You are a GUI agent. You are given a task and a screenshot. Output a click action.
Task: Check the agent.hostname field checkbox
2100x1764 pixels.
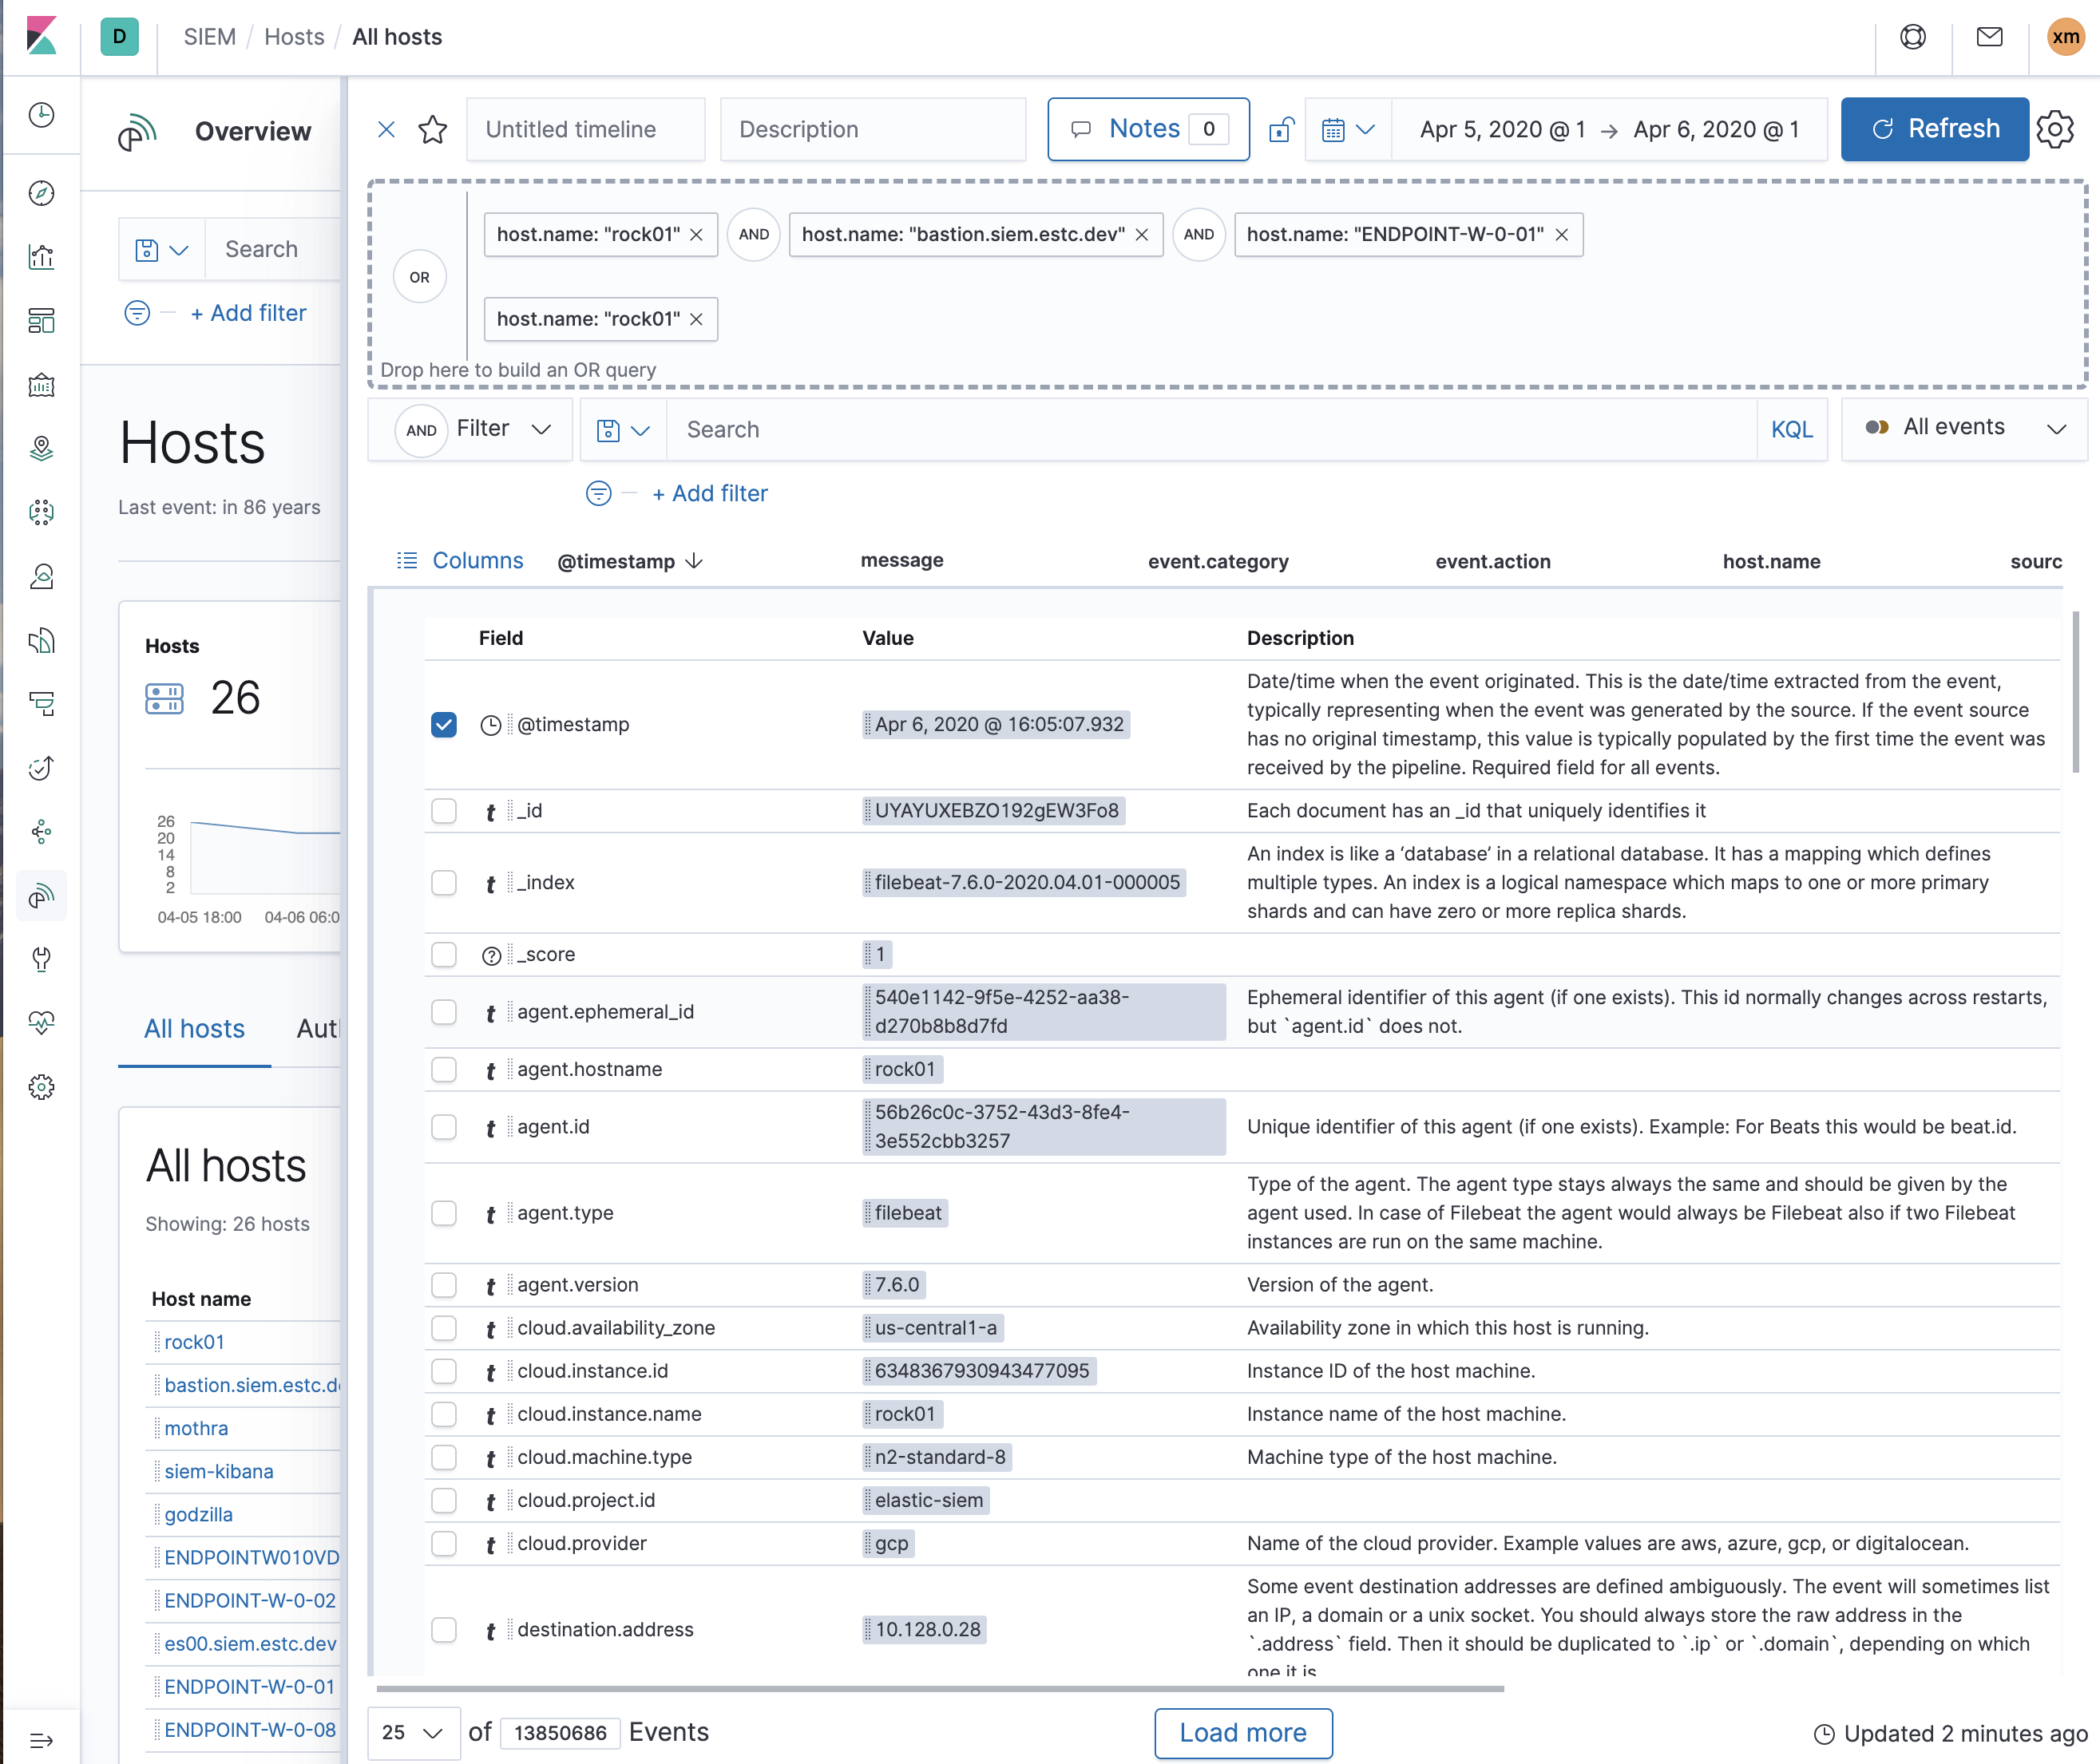pyautogui.click(x=444, y=1069)
